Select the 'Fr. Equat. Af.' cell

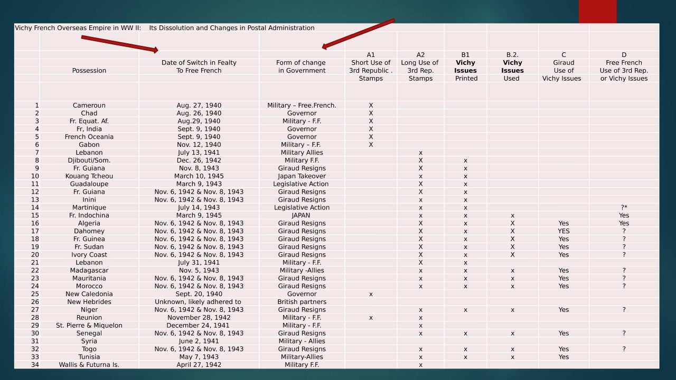[89, 121]
